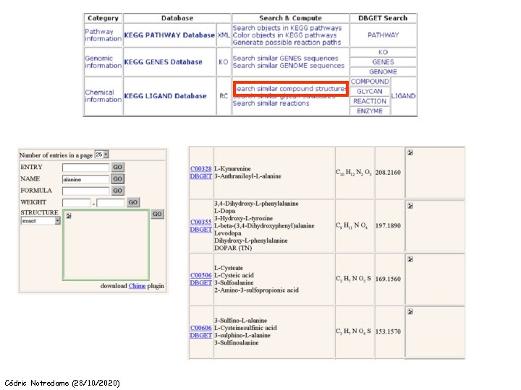Open compound entry C00355
The image size is (521, 390).
[x=200, y=222]
